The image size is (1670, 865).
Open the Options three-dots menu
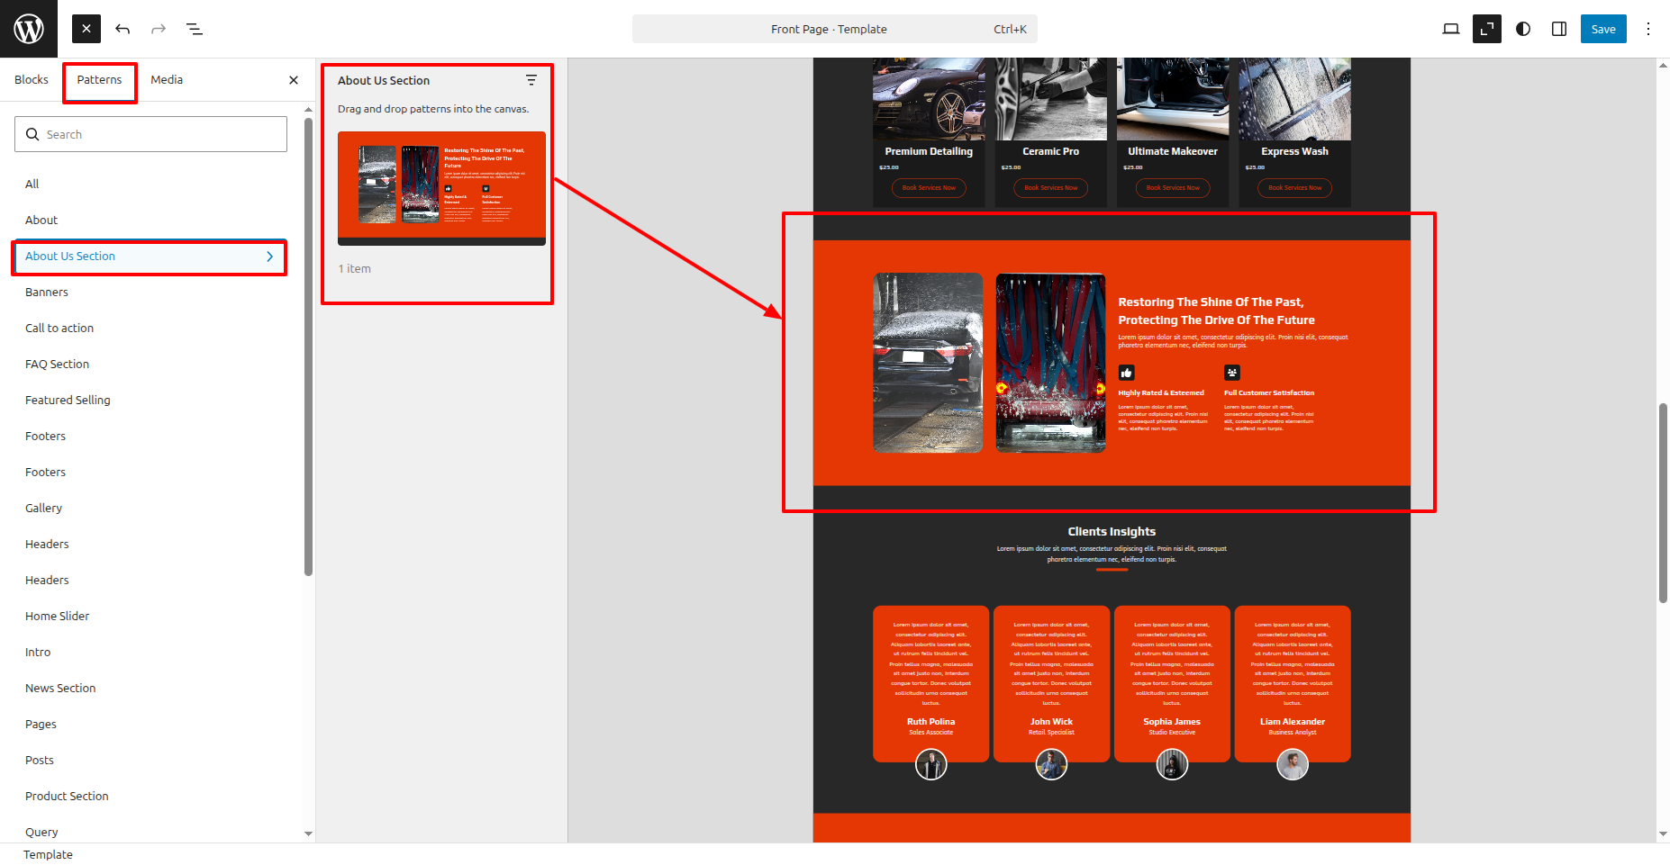(1648, 29)
